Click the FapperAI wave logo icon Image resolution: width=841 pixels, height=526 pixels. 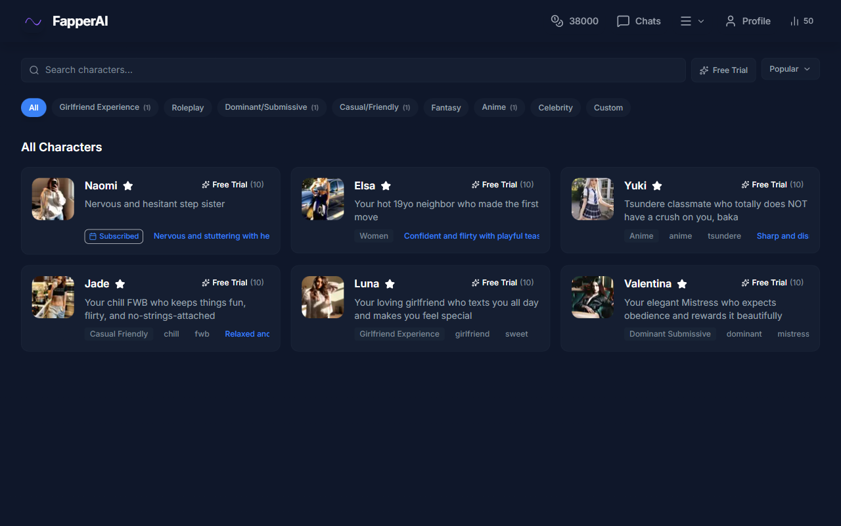[x=33, y=21]
